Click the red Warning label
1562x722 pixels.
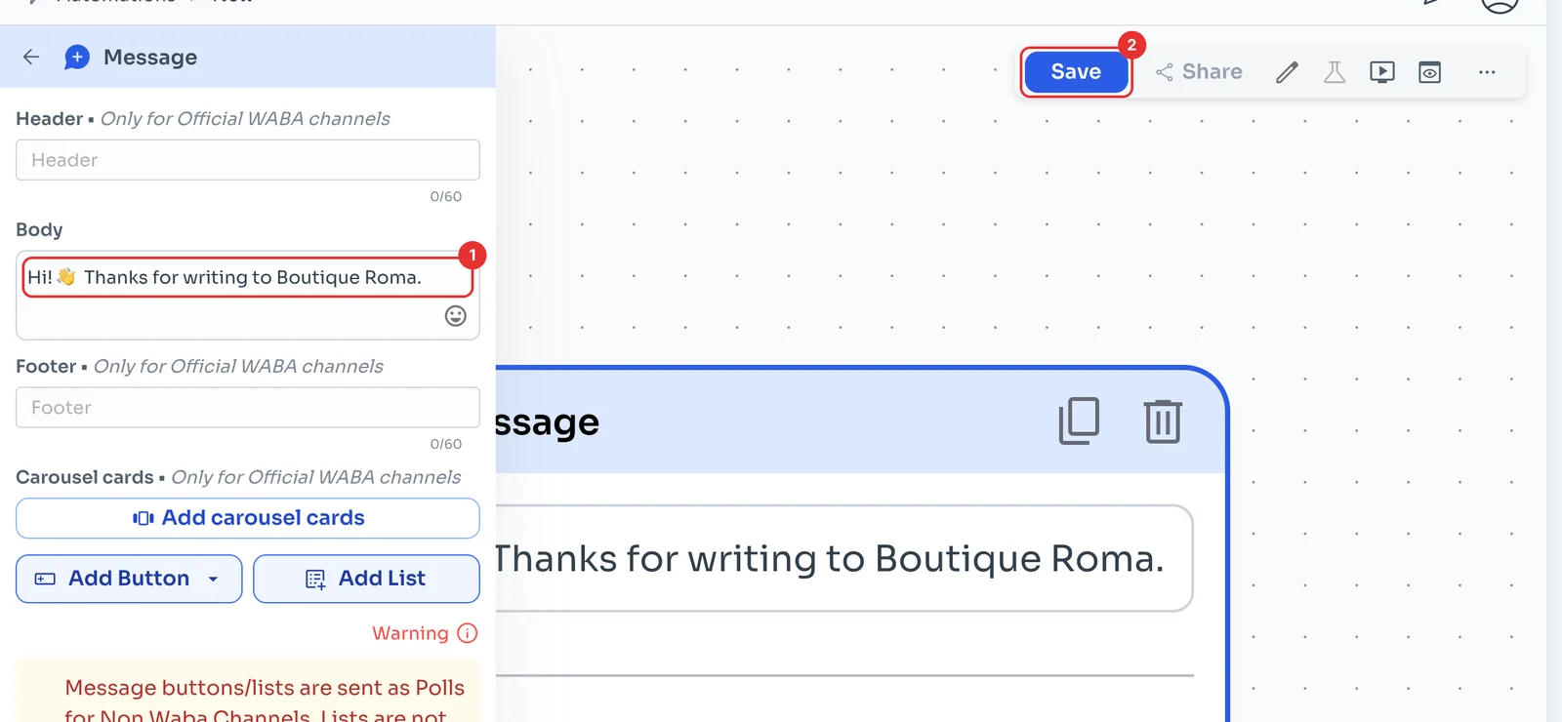(410, 633)
